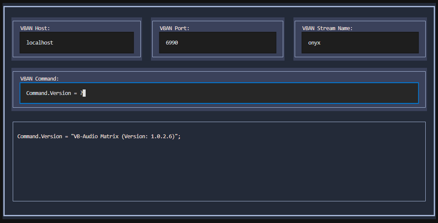
Task: Click the "VBAN Command:" label
Action: pyautogui.click(x=39, y=78)
